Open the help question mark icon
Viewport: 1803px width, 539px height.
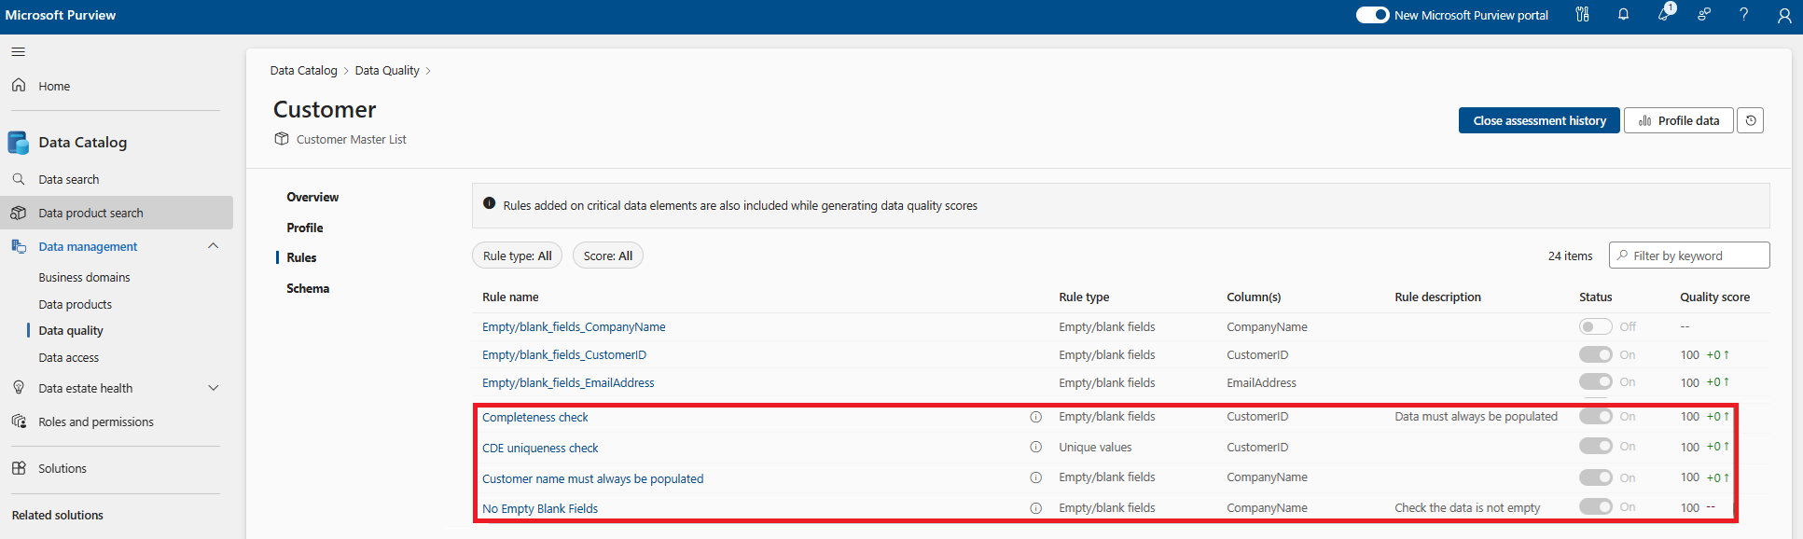point(1743,15)
